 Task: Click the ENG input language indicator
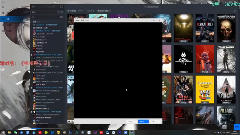(228, 133)
